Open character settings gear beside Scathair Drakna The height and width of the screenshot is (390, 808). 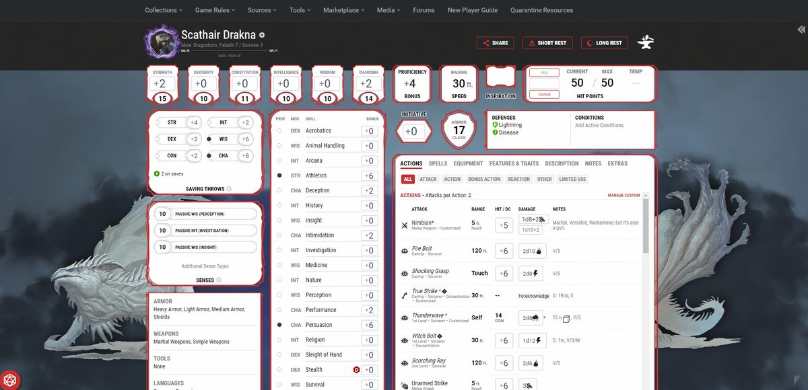coord(262,35)
